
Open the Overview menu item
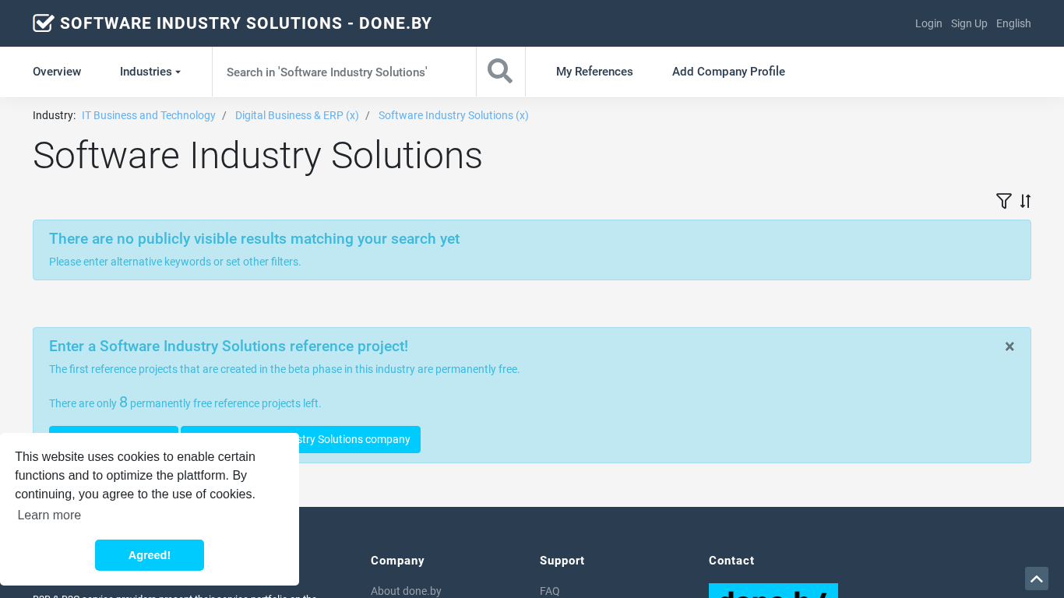[x=57, y=72]
